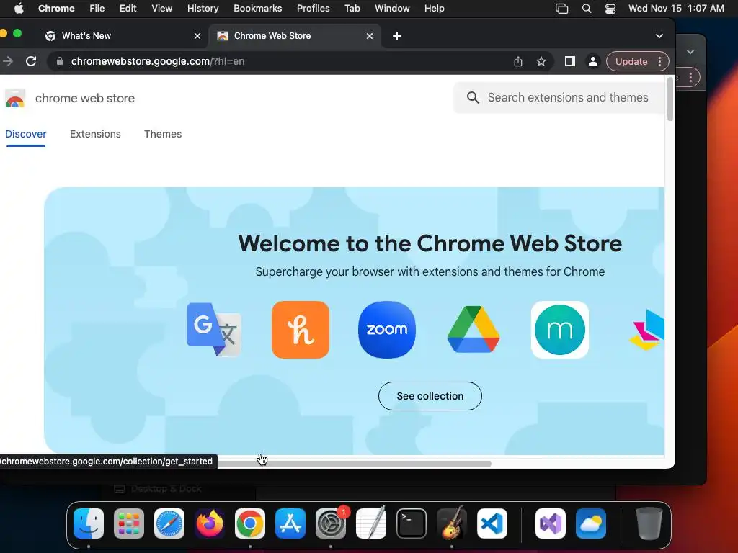Select the Discover tab
The height and width of the screenshot is (553, 738).
point(26,134)
